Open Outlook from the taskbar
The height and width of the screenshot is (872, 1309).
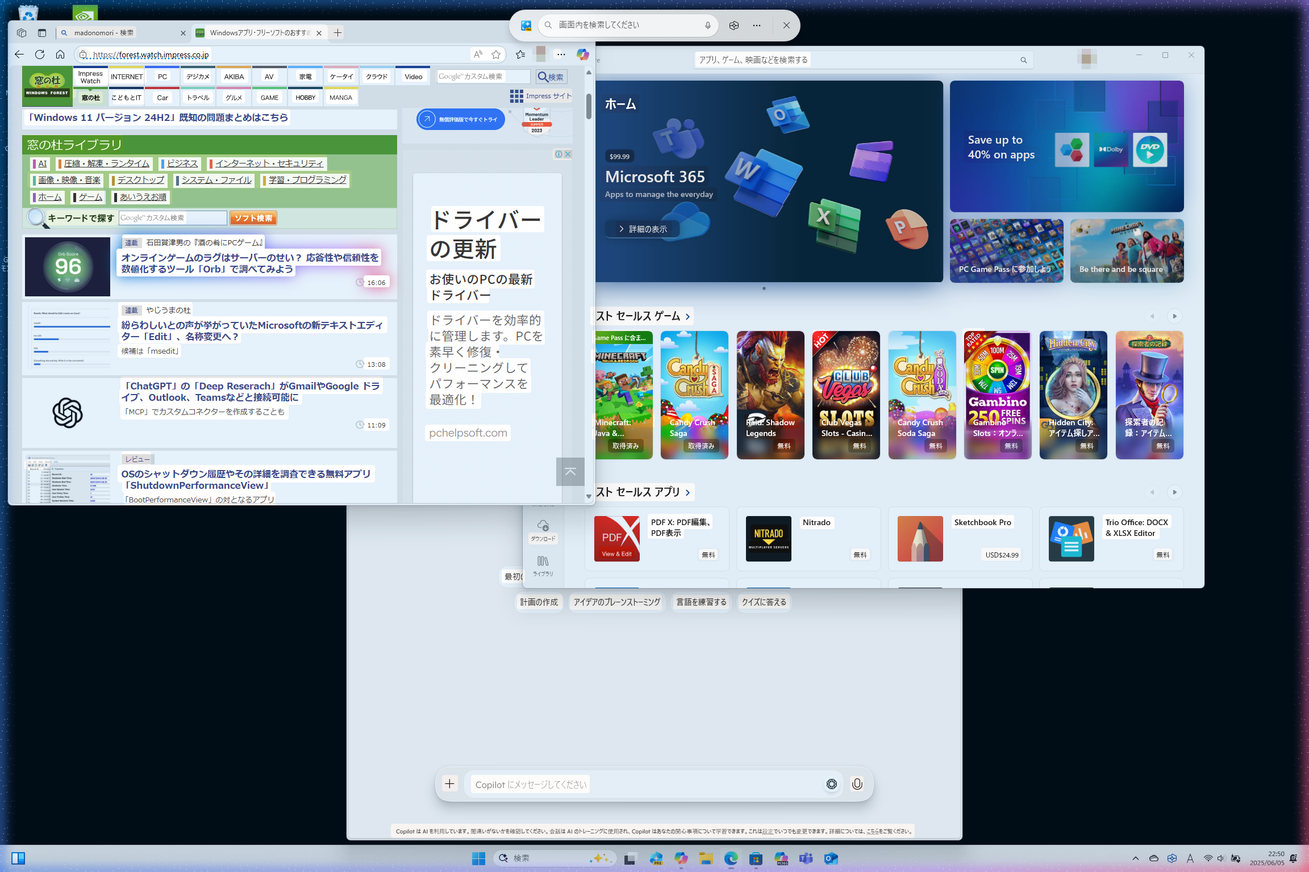831,858
